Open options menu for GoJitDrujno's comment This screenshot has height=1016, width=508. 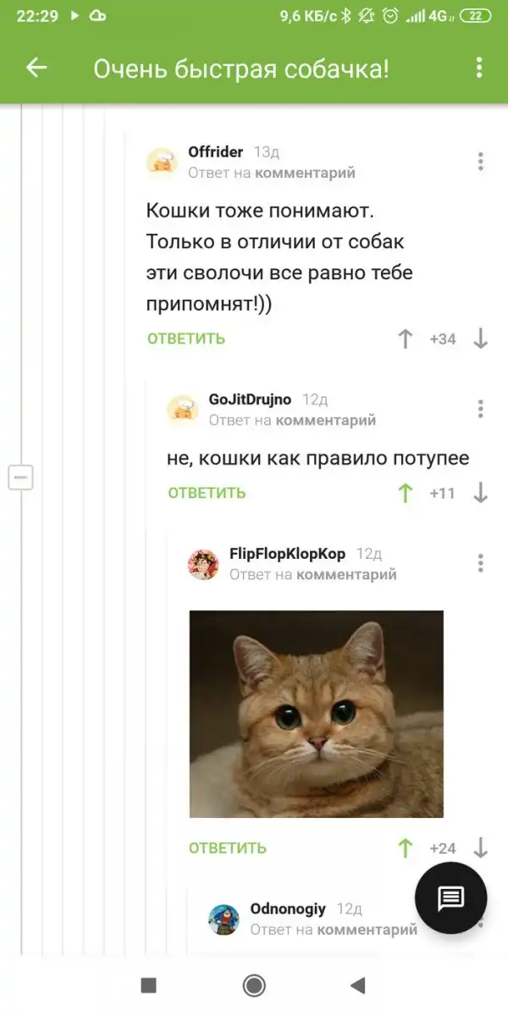pos(480,409)
